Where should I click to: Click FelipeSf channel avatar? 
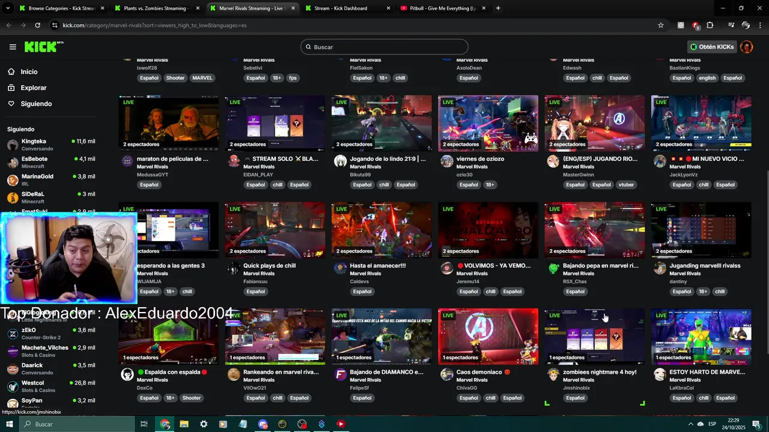340,374
